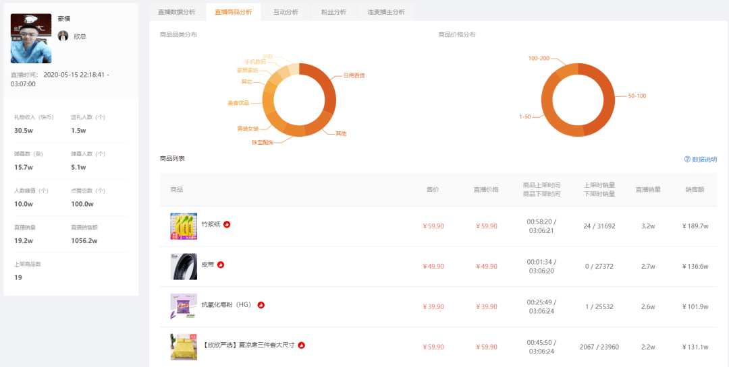Image resolution: width=729 pixels, height=367 pixels.
Task: Switch to the 互动分析 tab
Action: click(x=287, y=12)
